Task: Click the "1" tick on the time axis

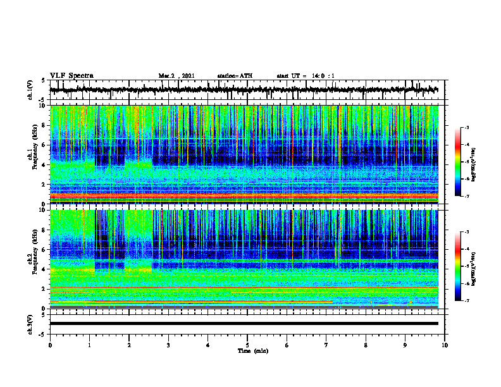Action: click(89, 345)
